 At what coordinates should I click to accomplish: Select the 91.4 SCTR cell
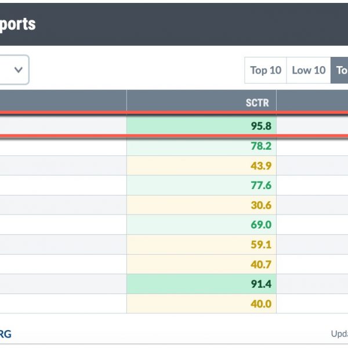(201, 284)
